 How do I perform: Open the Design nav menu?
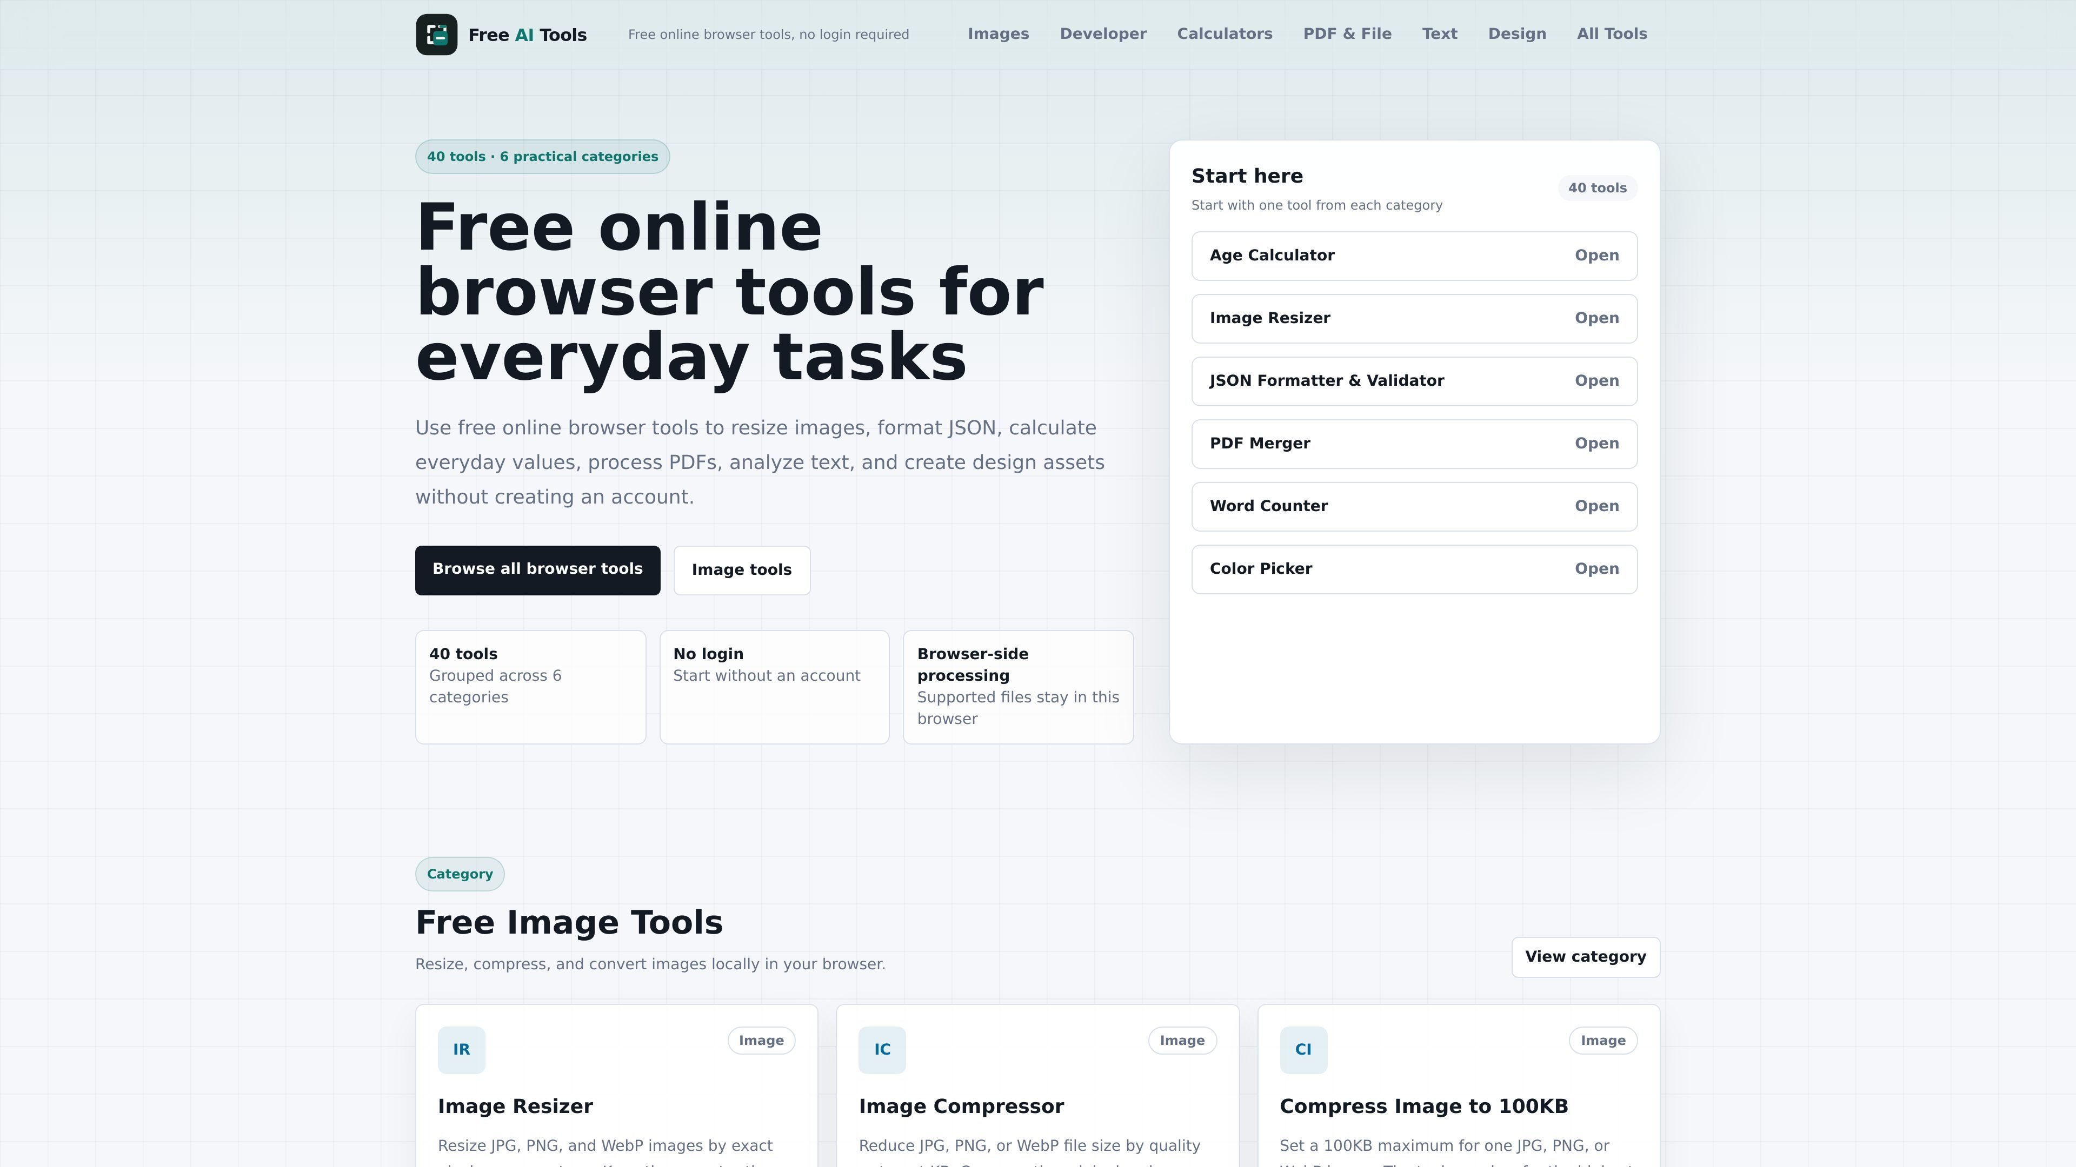point(1516,34)
